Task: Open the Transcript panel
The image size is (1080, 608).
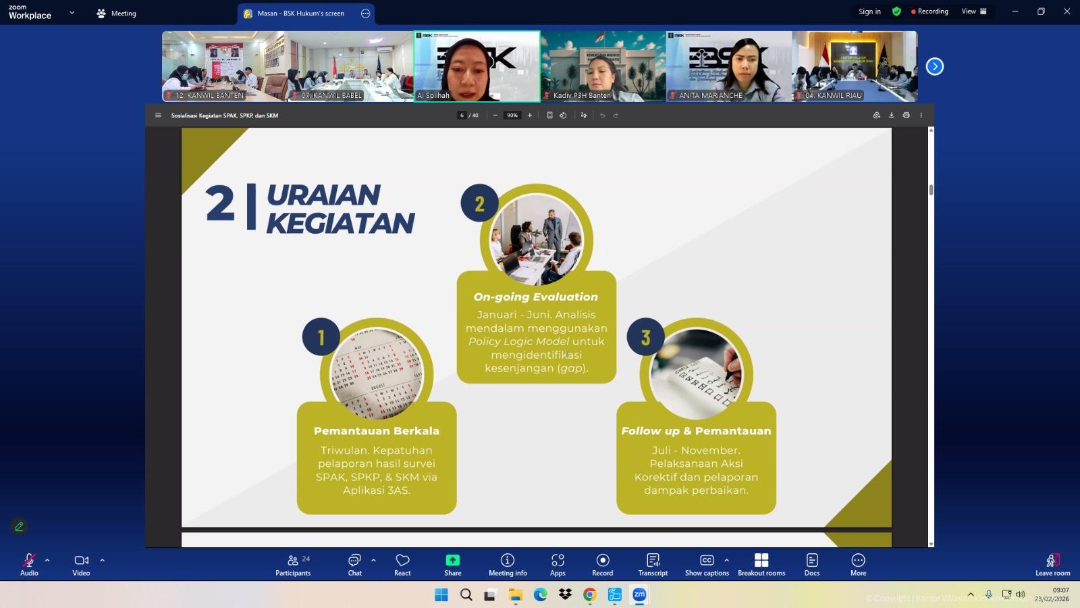Action: [653, 564]
